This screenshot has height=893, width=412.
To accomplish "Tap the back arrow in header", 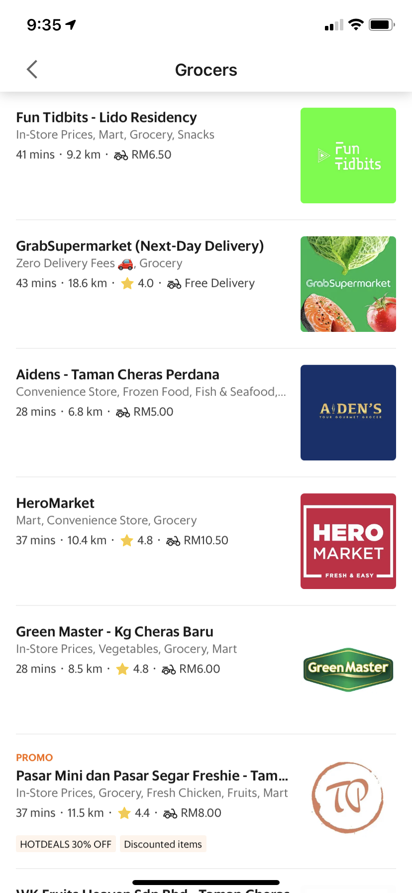I will tap(32, 70).
